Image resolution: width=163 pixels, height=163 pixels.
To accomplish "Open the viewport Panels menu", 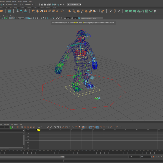I will (12, 16).
